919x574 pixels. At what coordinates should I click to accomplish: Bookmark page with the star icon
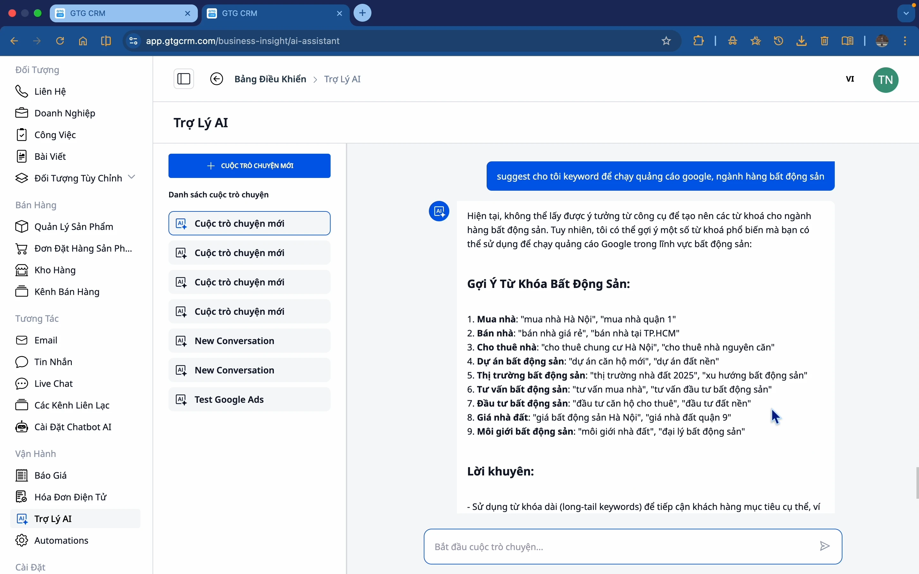coord(667,40)
